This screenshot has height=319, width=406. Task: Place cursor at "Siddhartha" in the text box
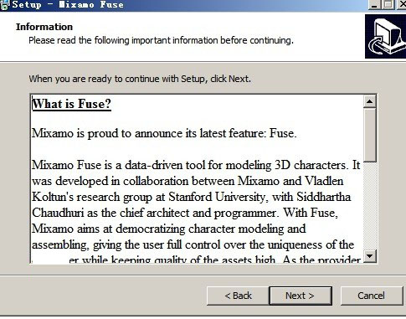tap(323, 197)
